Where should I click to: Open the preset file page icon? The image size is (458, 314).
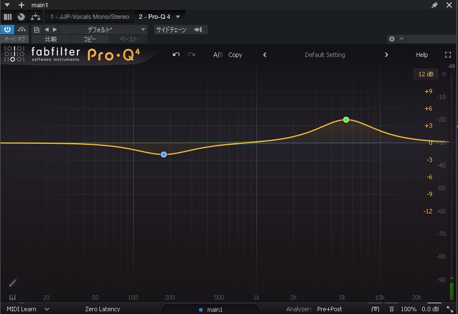point(36,29)
